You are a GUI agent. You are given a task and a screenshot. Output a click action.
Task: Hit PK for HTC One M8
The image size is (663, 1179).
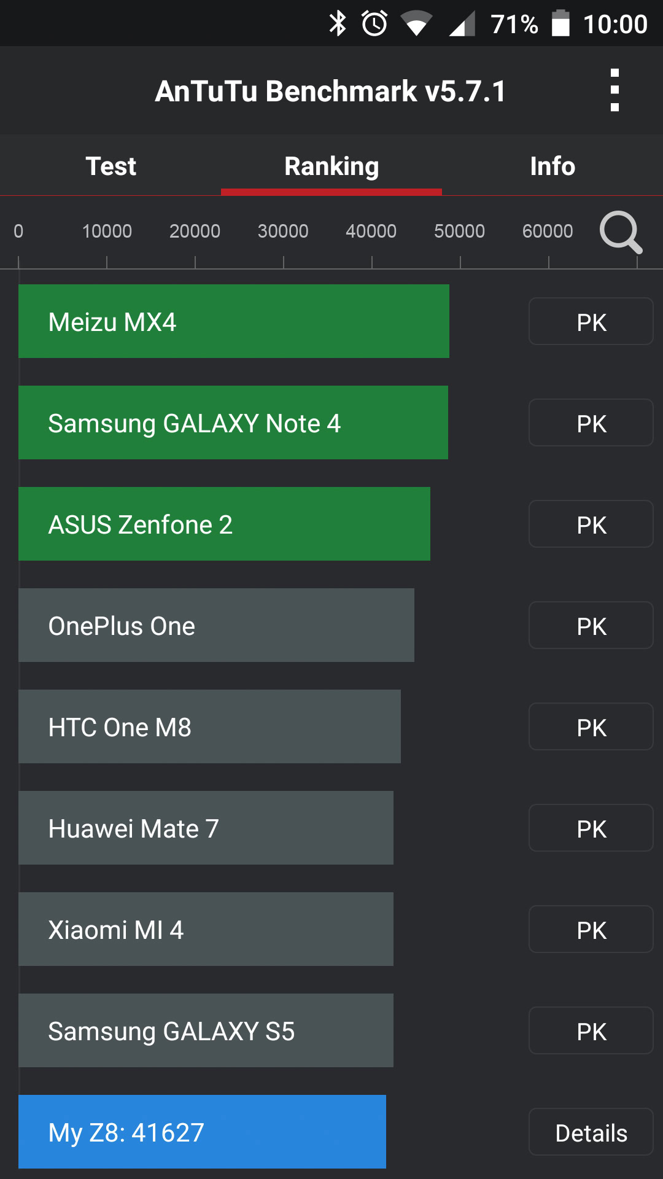click(591, 727)
